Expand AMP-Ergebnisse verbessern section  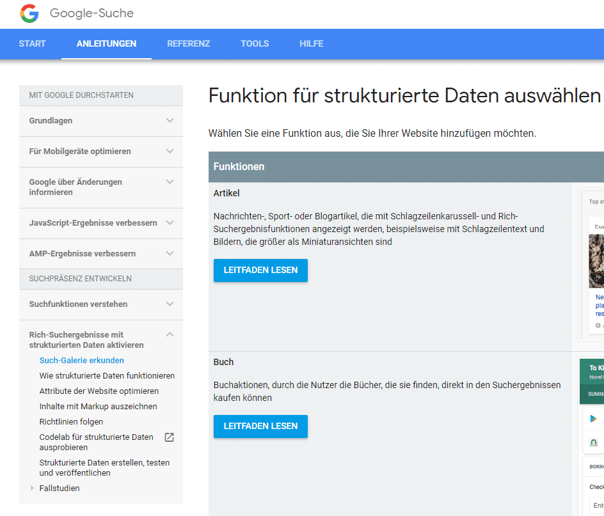coord(170,253)
